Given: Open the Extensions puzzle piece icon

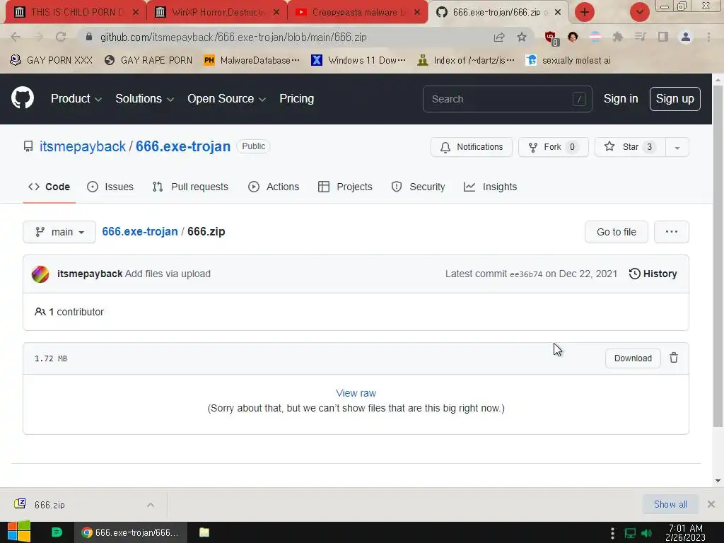Looking at the screenshot, I should [x=618, y=37].
